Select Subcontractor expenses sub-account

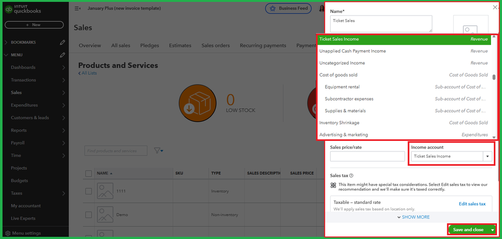tap(404, 99)
